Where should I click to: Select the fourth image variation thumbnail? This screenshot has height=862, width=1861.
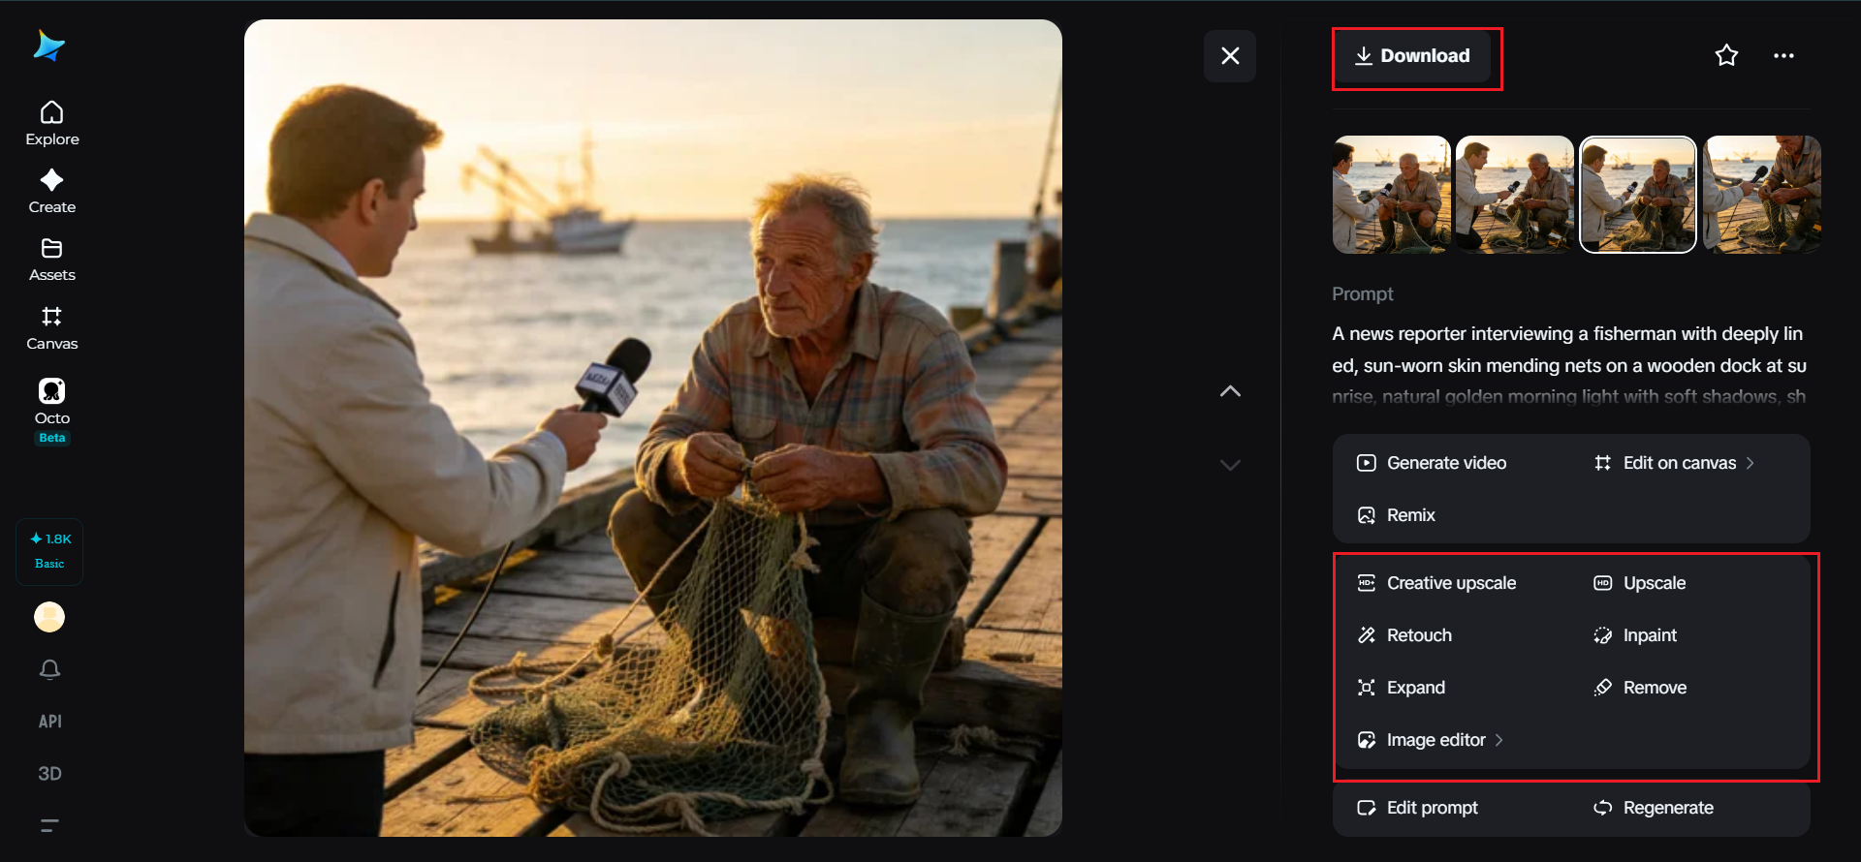tap(1762, 195)
